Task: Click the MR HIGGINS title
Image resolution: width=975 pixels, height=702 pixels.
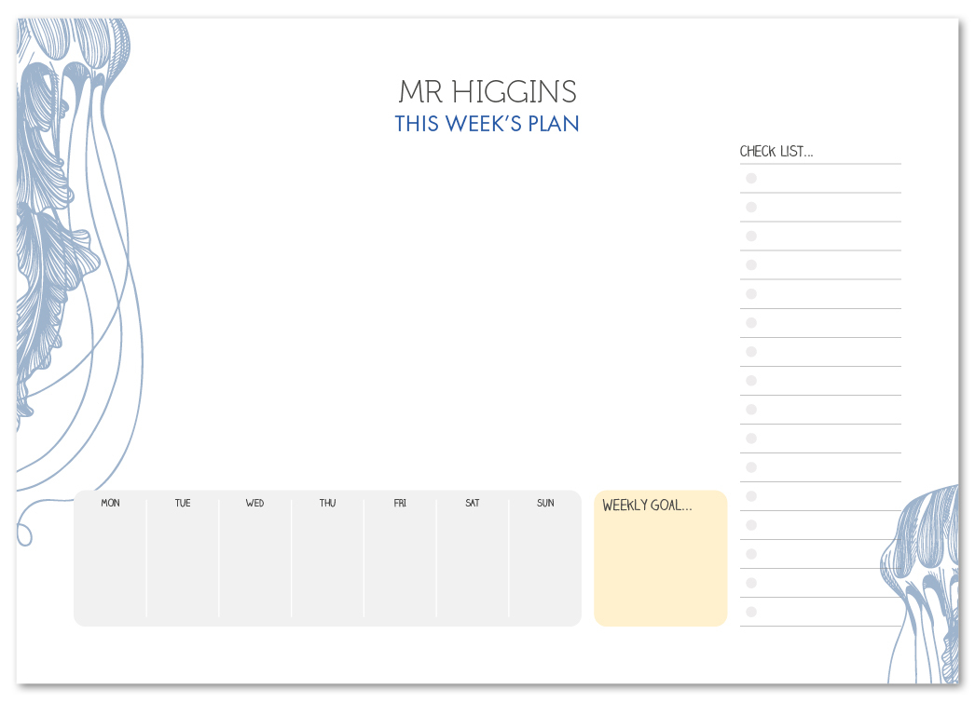Action: tap(487, 92)
